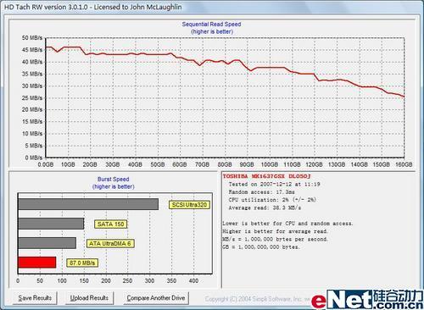This screenshot has height=310, width=424.
Task: Click the 25 MB/s axis label
Action: [32, 98]
